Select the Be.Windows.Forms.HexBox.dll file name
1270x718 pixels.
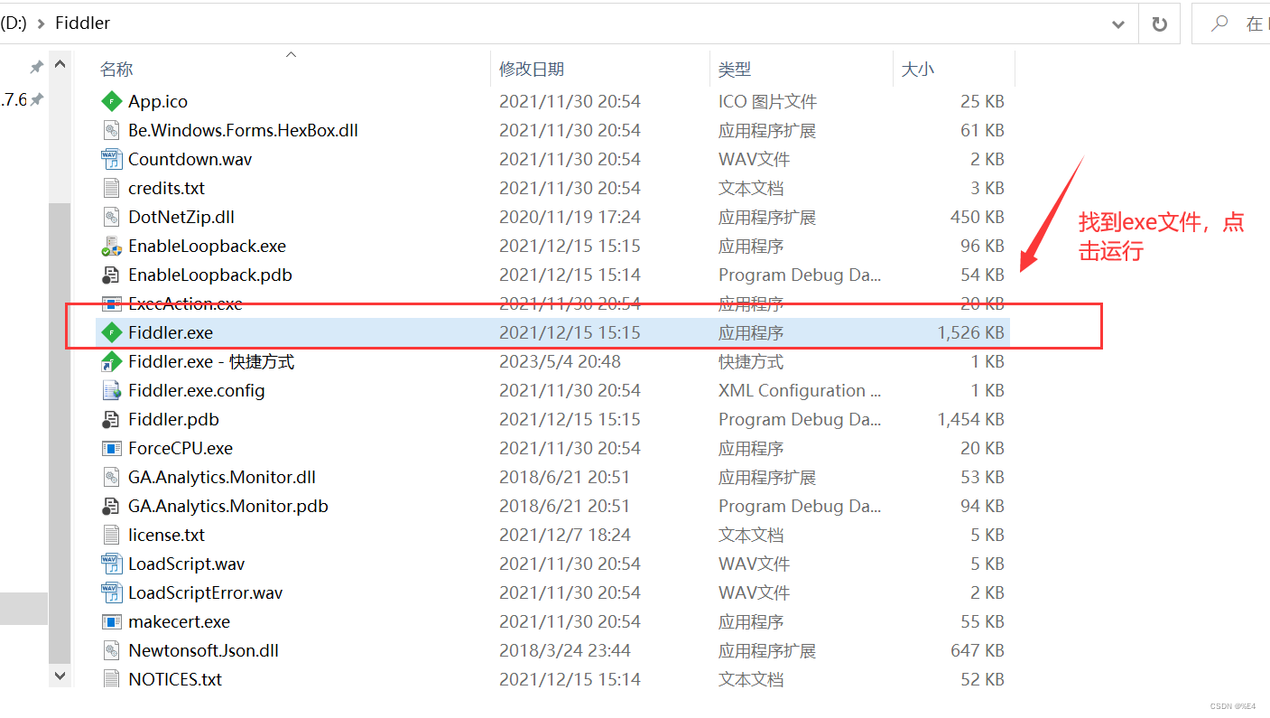coord(243,130)
